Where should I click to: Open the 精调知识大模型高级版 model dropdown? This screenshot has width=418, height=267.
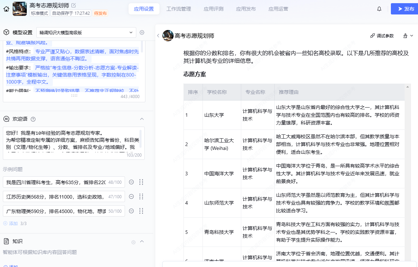(86, 32)
